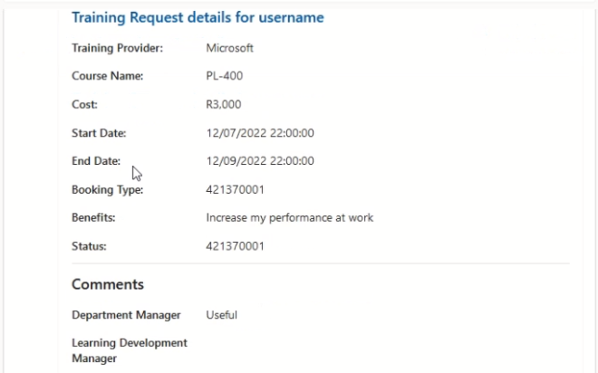Click the 'R3,000' cost value
The width and height of the screenshot is (598, 373).
(224, 104)
